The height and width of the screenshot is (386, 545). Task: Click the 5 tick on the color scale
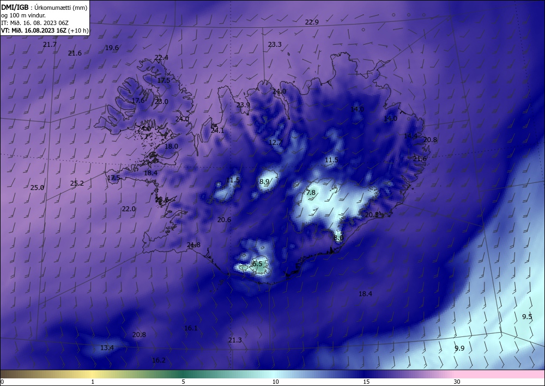tap(183, 382)
